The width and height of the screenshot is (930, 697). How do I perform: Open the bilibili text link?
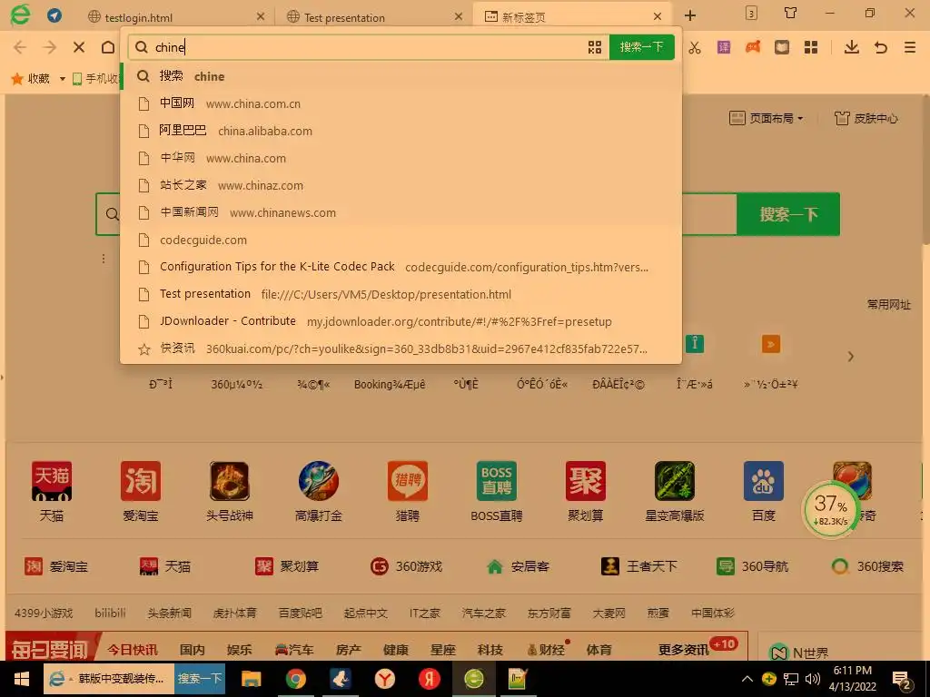110,613
